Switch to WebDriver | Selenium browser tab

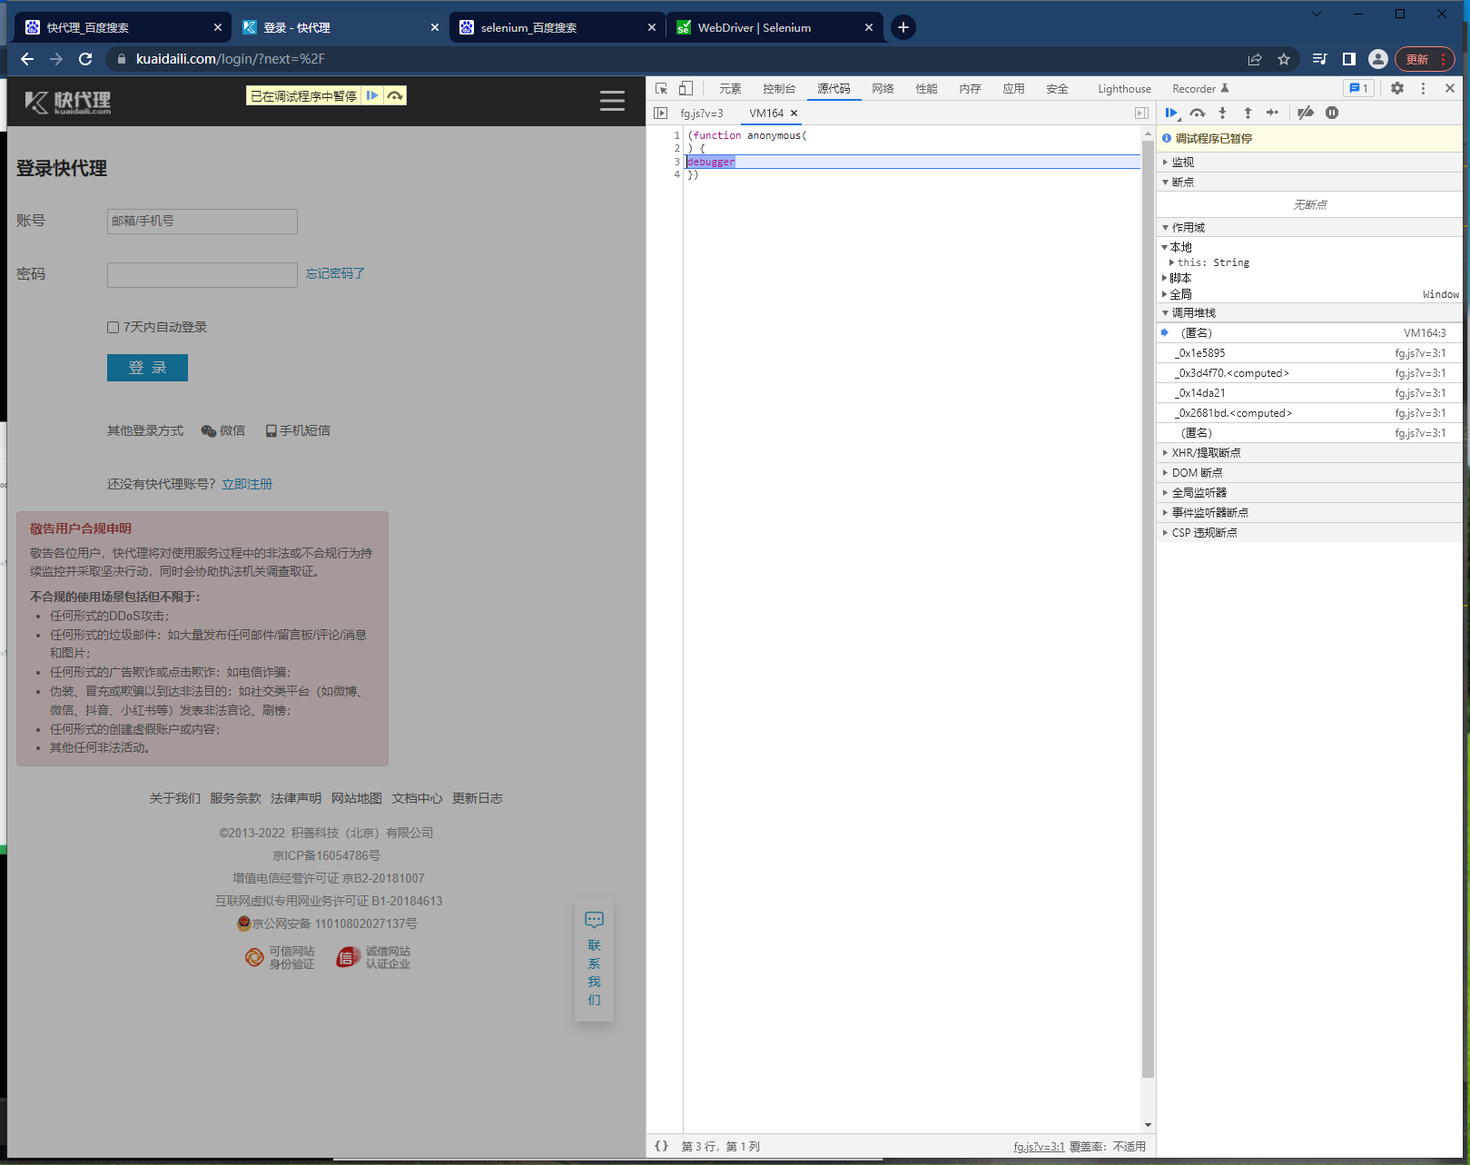(x=774, y=27)
